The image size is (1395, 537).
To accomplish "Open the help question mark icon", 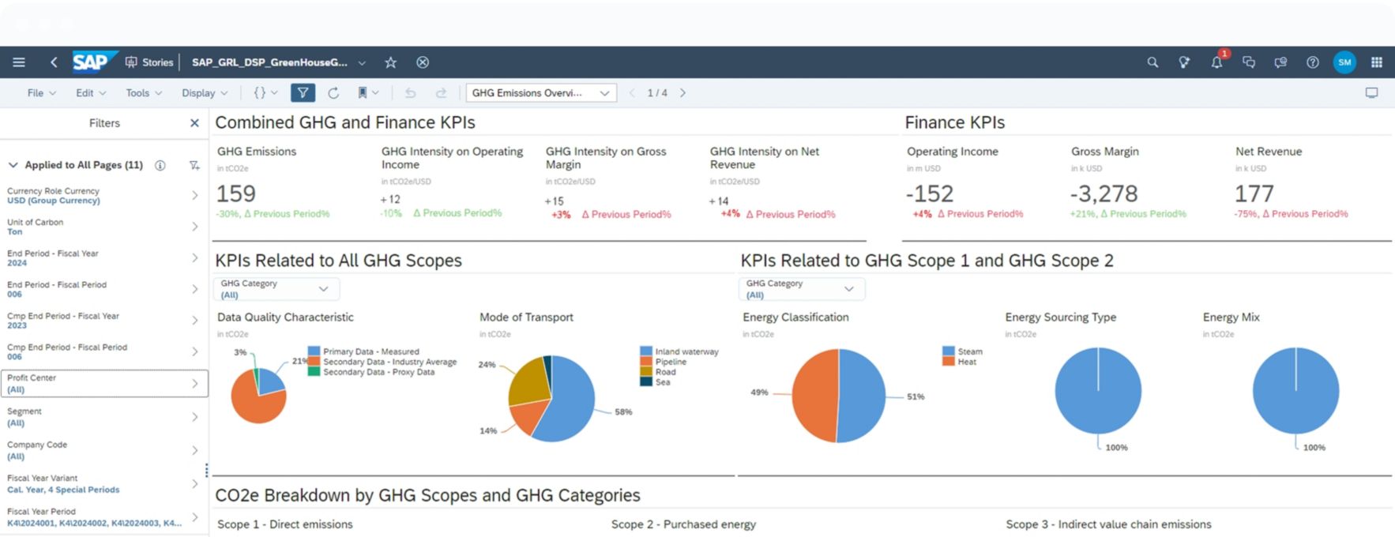I will click(x=1312, y=62).
